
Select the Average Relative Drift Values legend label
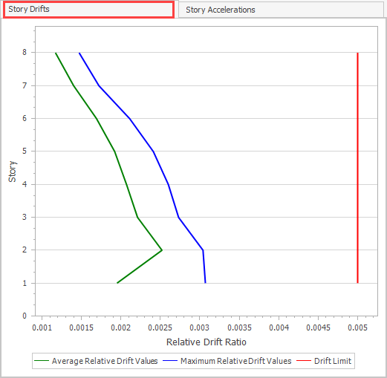(105, 361)
